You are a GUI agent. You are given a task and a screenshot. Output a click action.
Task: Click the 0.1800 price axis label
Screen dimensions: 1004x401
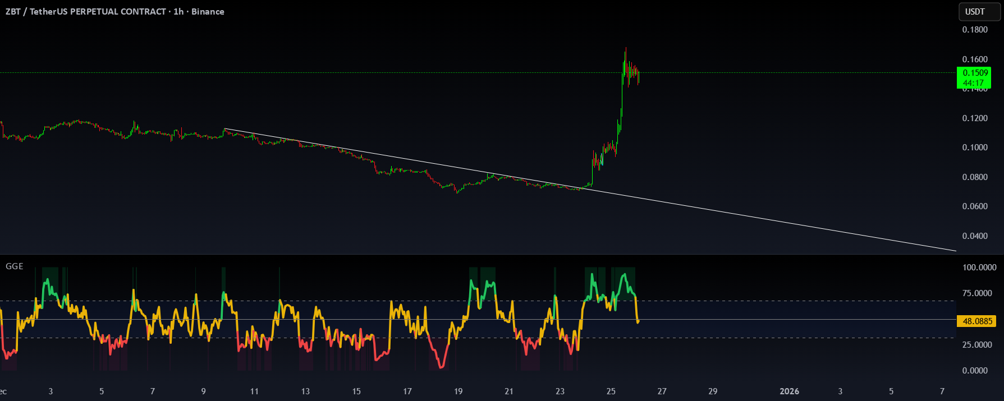[975, 30]
